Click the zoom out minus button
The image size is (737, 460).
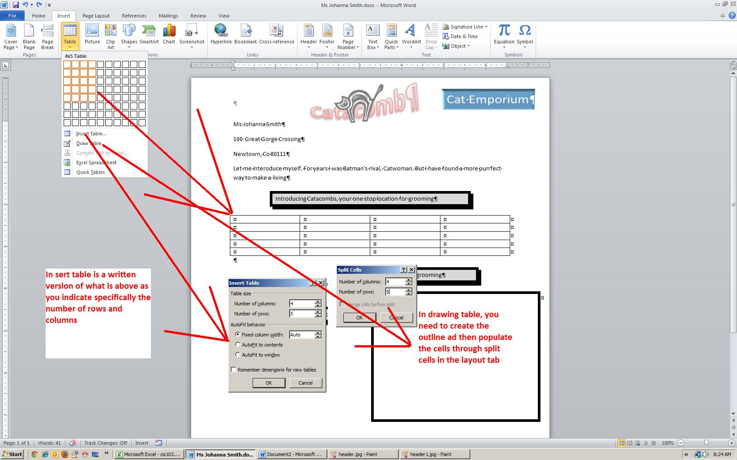point(681,443)
